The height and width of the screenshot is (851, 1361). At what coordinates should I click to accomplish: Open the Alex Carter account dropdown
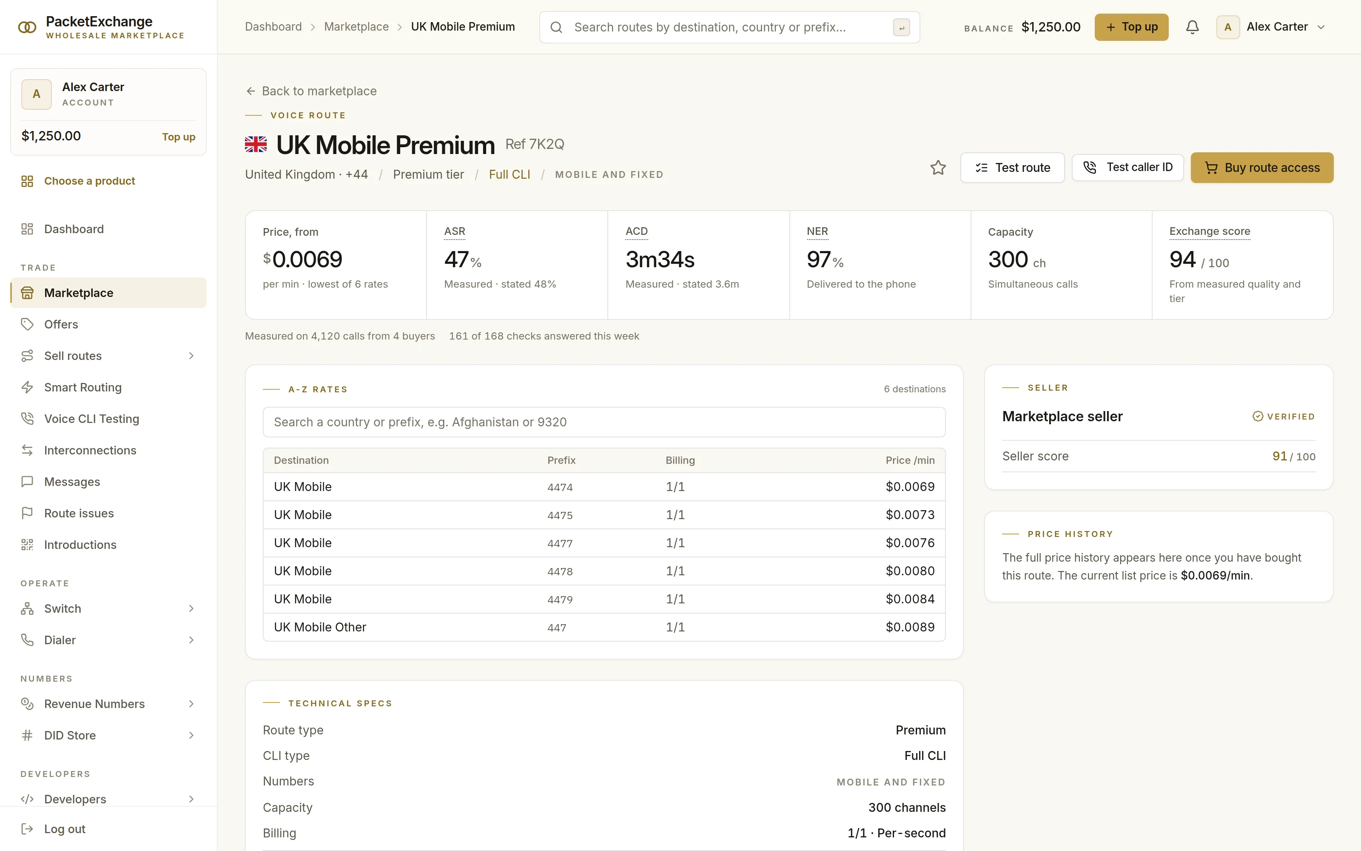tap(1272, 27)
